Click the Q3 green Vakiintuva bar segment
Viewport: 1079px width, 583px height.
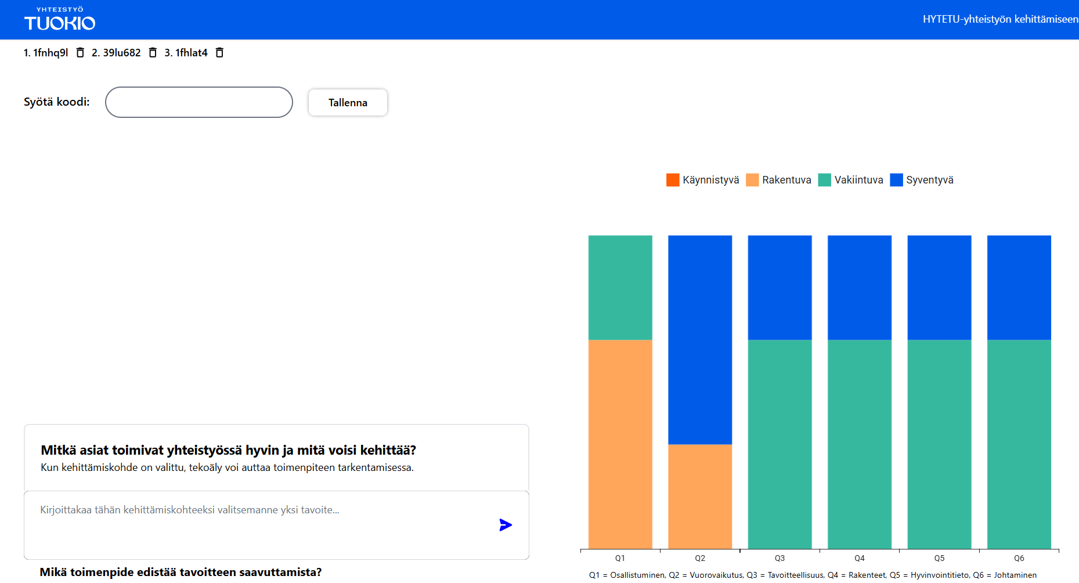point(780,444)
